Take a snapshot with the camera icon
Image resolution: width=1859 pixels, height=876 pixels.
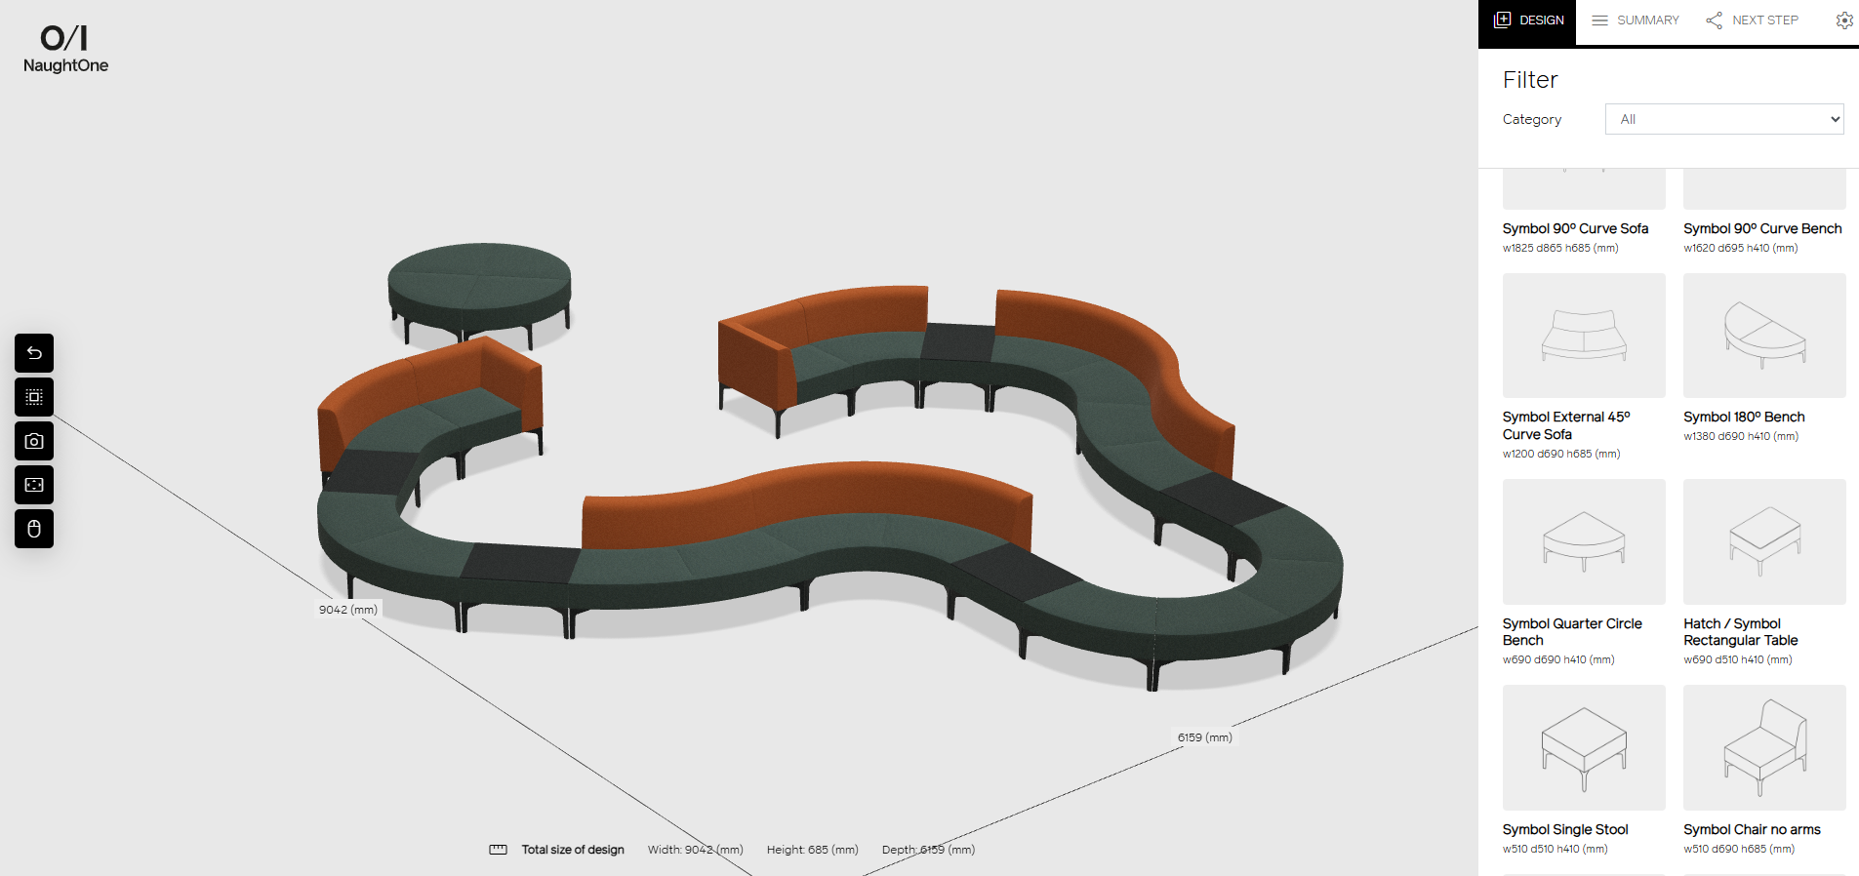[x=34, y=441]
